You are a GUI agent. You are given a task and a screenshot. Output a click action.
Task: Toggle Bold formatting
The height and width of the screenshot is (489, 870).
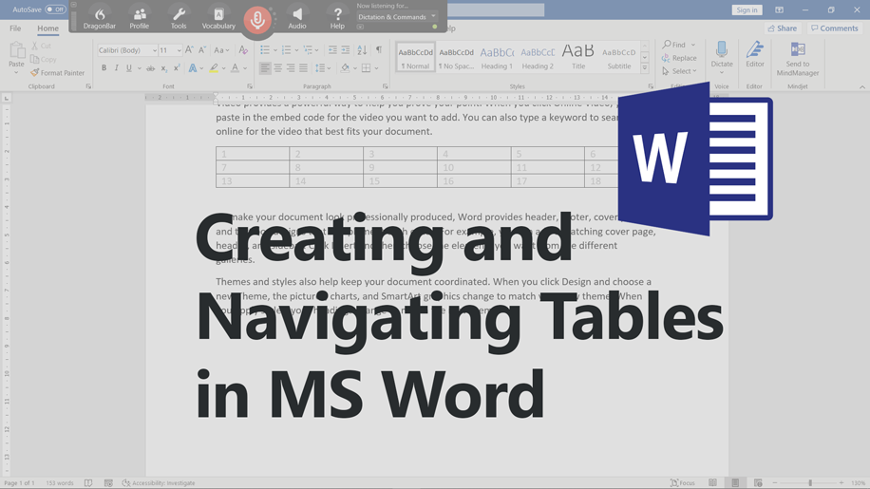tap(104, 68)
